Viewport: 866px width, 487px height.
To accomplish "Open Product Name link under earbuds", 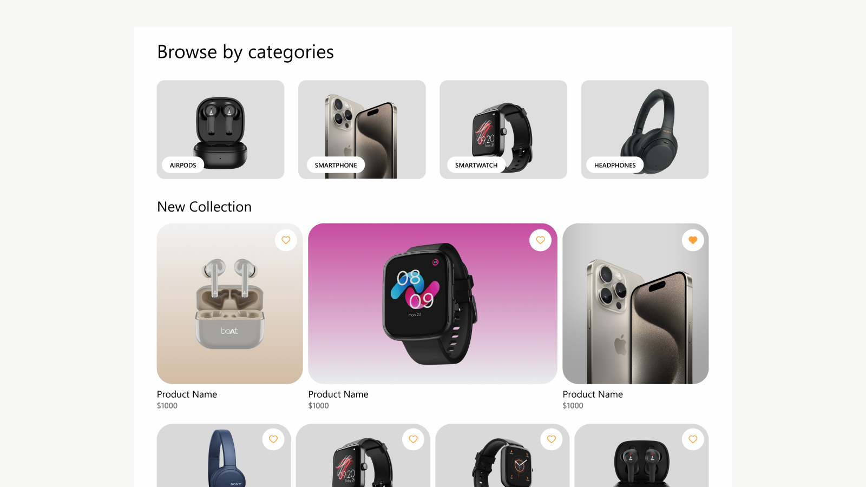I will pos(187,394).
